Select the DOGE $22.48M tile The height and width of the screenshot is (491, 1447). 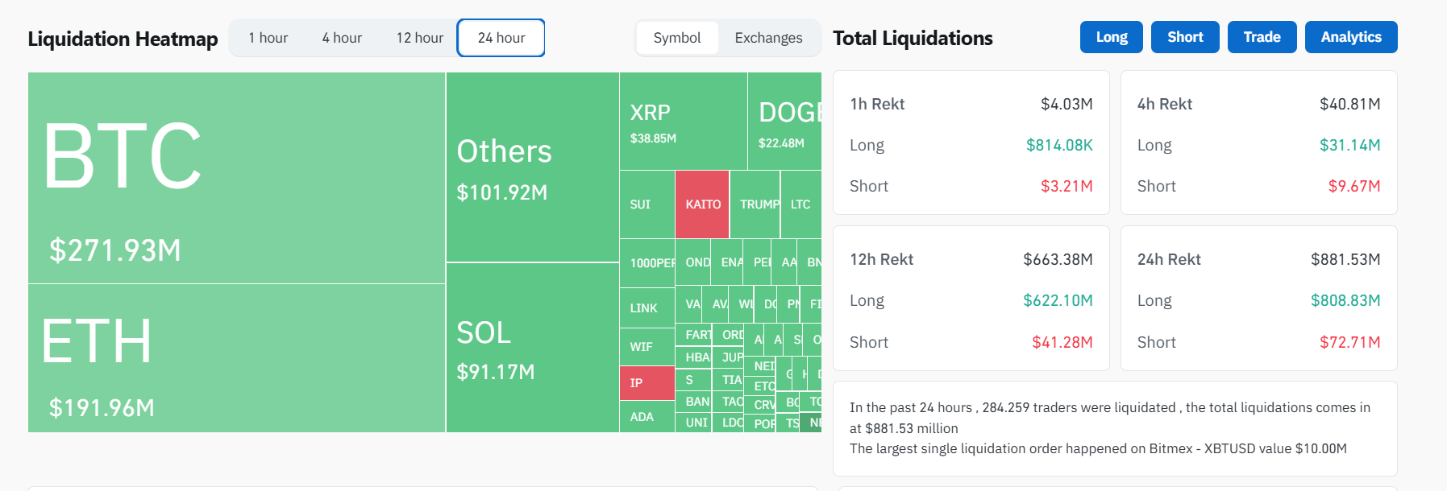click(x=784, y=122)
